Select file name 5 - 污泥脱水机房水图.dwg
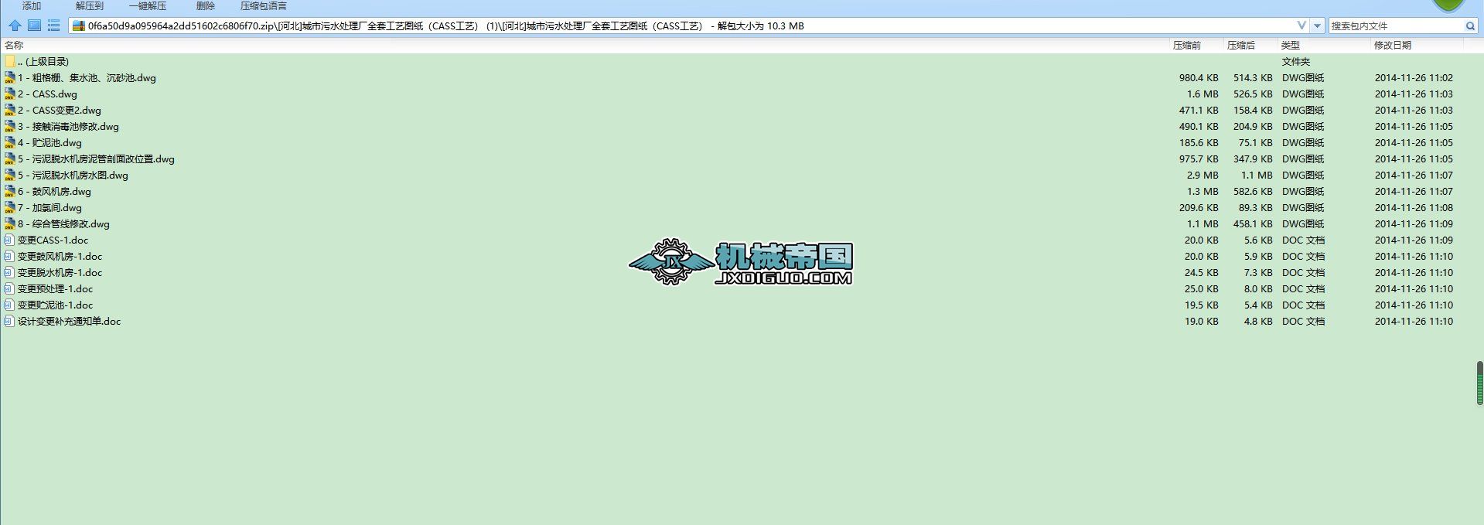Image resolution: width=1484 pixels, height=525 pixels. pos(73,175)
